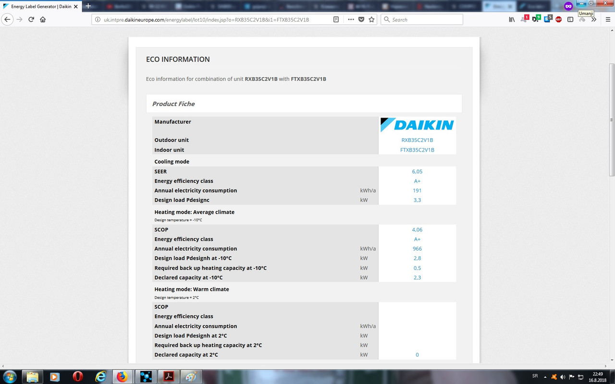Click the Manufacturer row label
Viewport: 615px width, 384px height.
(172, 122)
